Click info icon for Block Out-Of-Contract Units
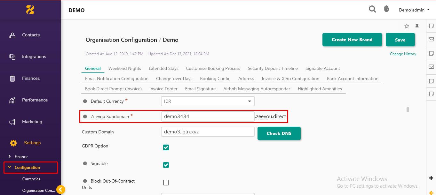436x195 pixels. click(x=85, y=181)
